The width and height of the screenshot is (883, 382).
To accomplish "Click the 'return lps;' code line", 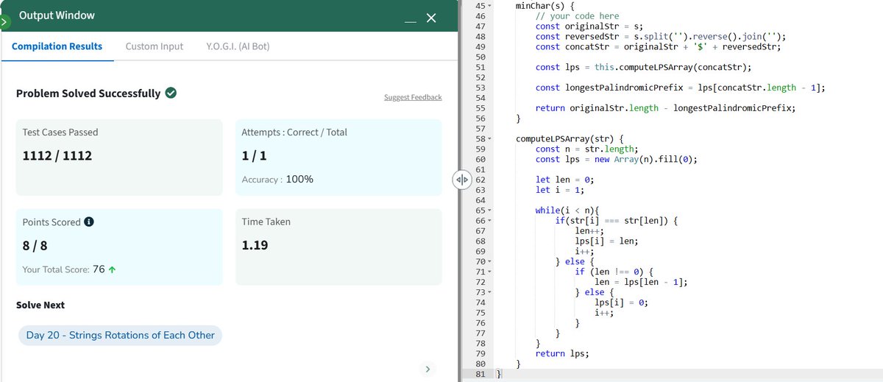I will coord(561,354).
